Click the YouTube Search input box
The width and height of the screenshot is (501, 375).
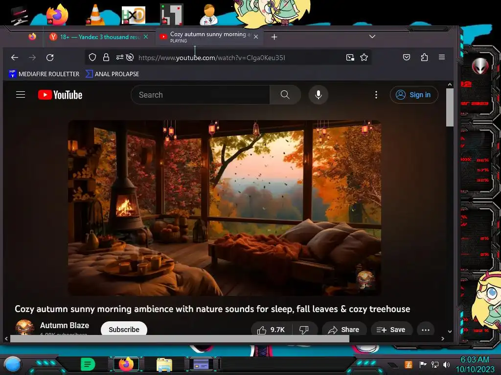(x=201, y=95)
